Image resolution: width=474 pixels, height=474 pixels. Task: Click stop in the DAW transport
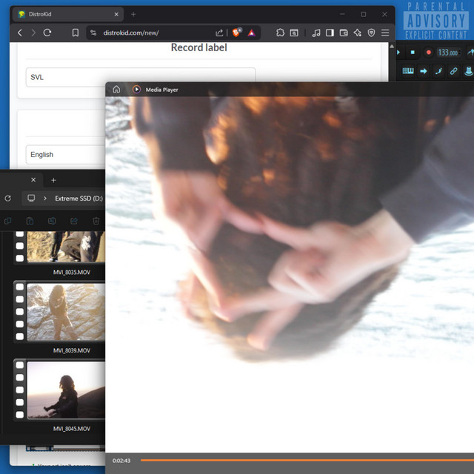click(413, 53)
